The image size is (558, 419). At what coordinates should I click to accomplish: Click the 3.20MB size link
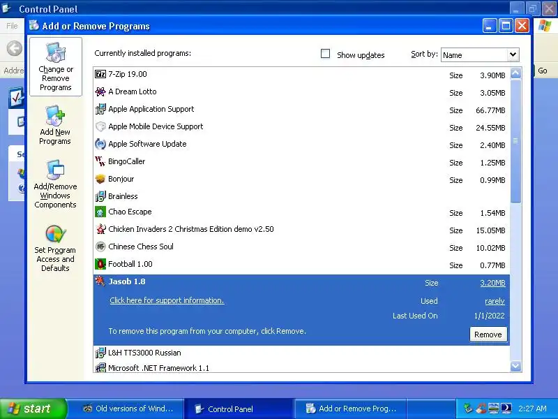tap(492, 283)
